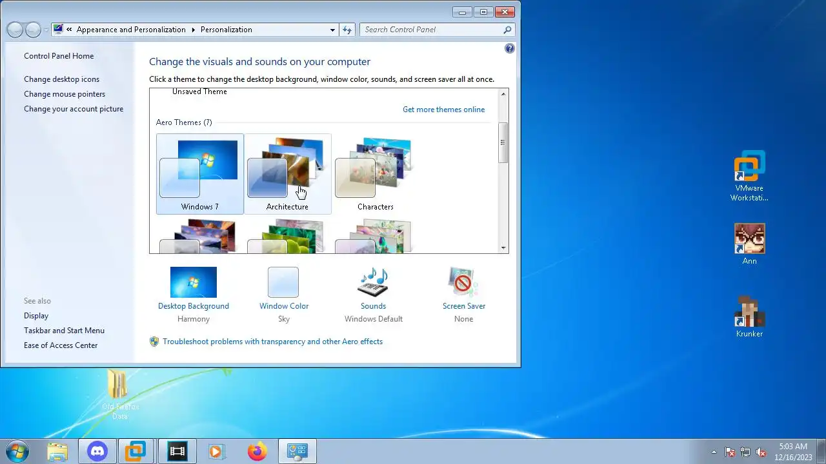This screenshot has height=464, width=826.
Task: Click the Aero Themes (7) heading
Action: (x=184, y=122)
